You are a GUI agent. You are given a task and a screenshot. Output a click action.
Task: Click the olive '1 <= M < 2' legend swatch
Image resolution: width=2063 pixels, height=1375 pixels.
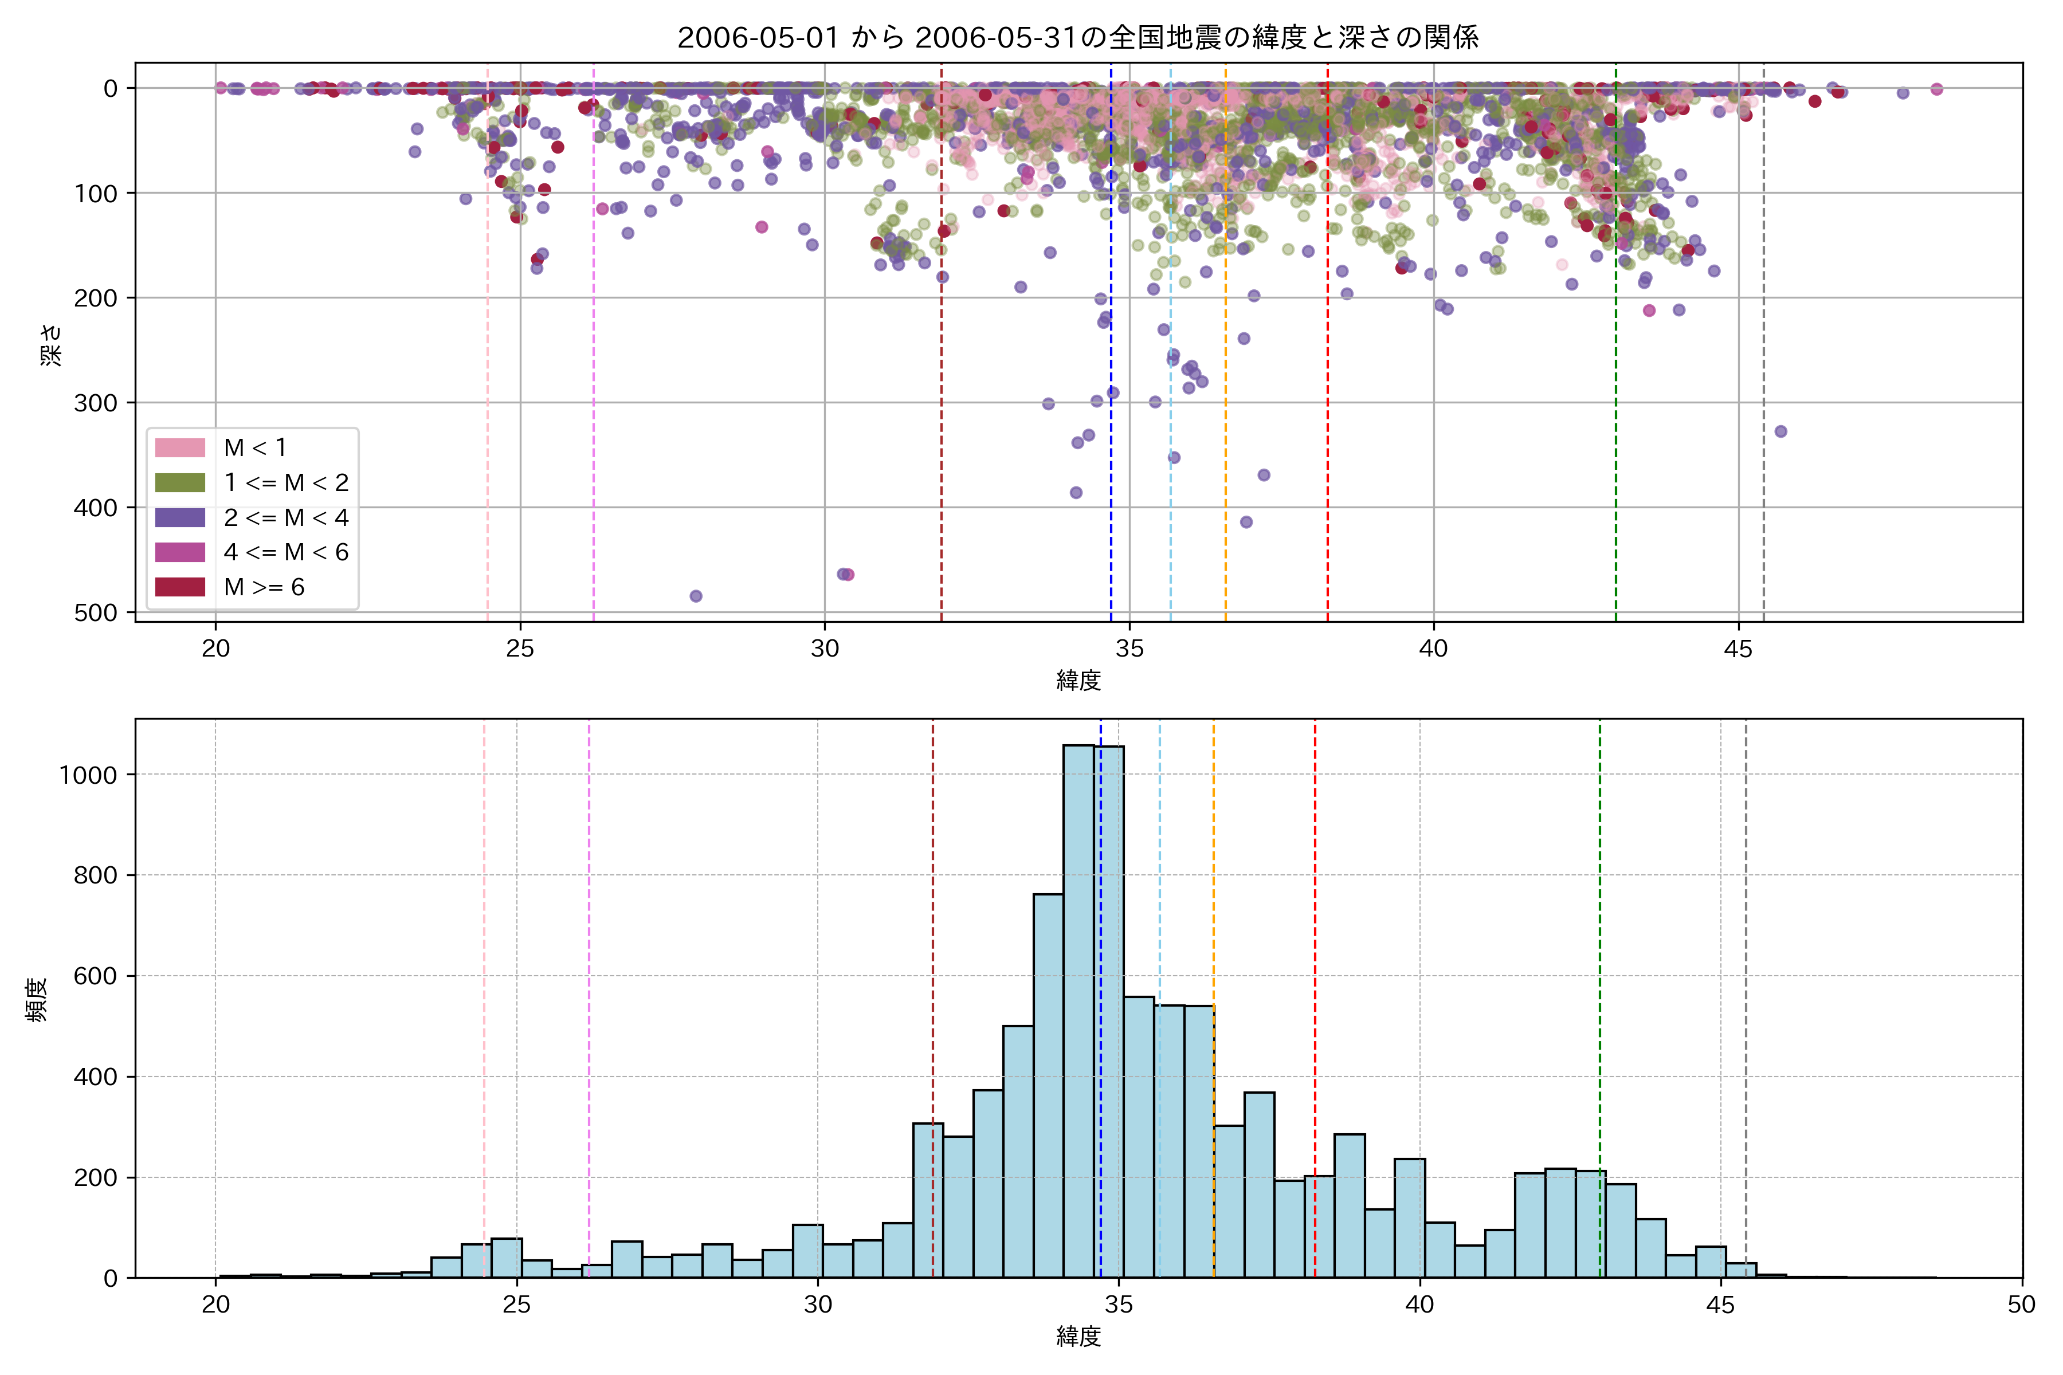click(x=180, y=483)
